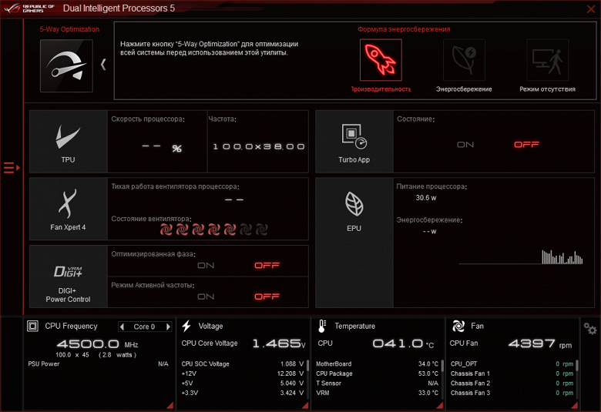Select the Режим отсутствия away mode
This screenshot has width=601, height=412.
[x=547, y=60]
